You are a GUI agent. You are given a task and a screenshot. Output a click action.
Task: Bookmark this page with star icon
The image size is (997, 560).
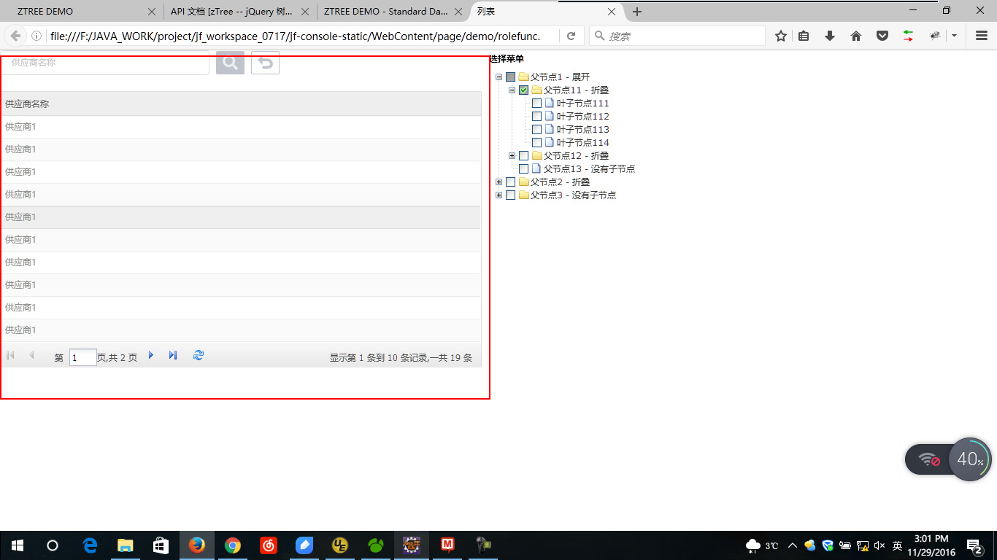click(781, 36)
